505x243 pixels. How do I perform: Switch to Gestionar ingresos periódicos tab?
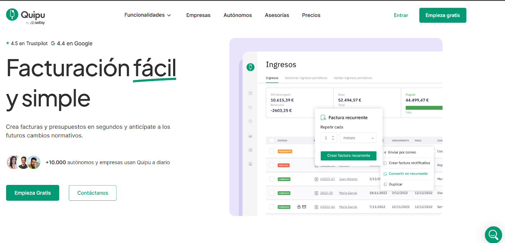coord(306,78)
